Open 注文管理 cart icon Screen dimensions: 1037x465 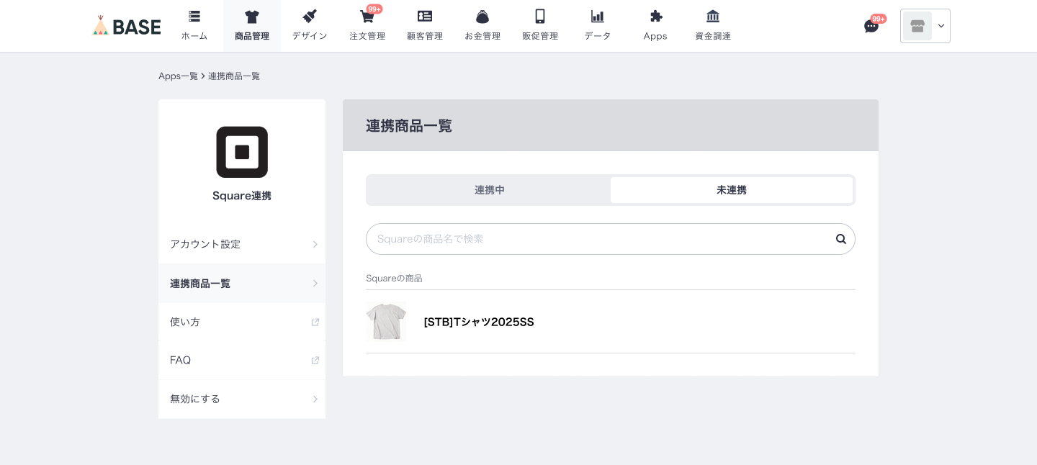(x=367, y=17)
